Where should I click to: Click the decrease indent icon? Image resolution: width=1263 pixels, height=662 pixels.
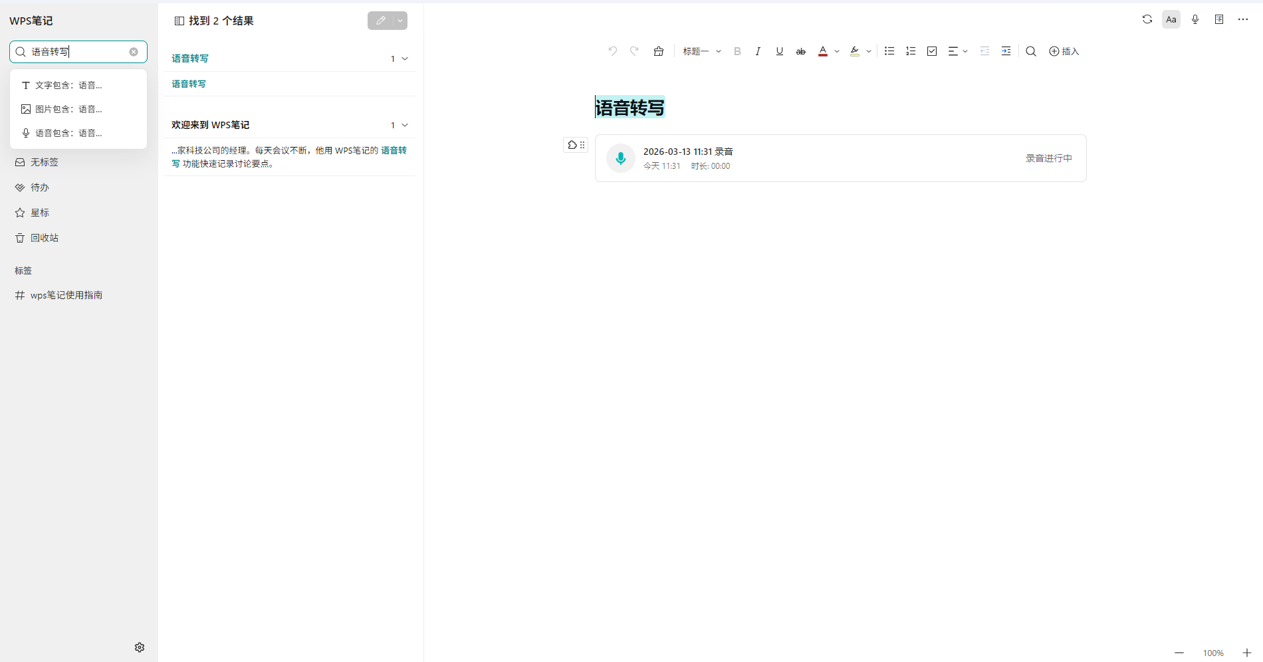click(x=985, y=51)
